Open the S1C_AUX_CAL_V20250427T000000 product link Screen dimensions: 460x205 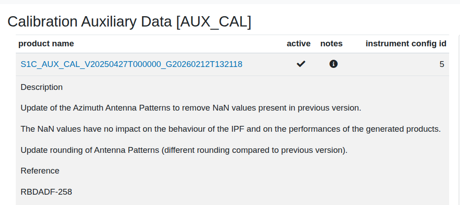[131, 64]
